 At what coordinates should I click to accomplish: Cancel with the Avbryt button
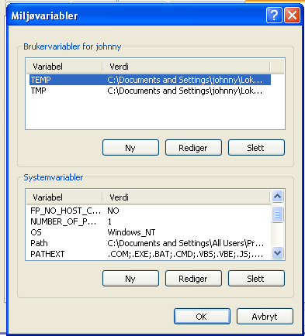pos(265,317)
